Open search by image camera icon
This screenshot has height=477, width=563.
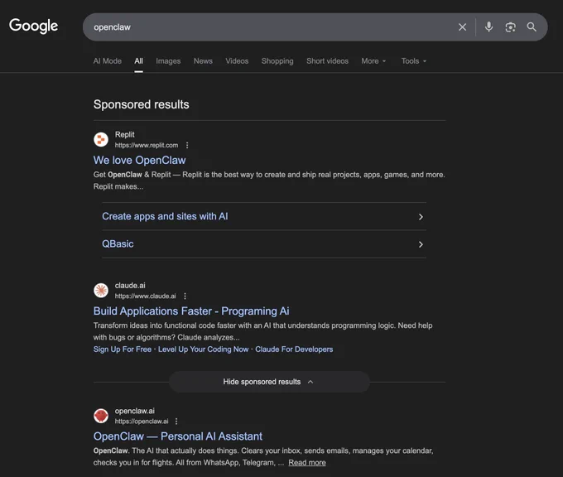pos(510,27)
